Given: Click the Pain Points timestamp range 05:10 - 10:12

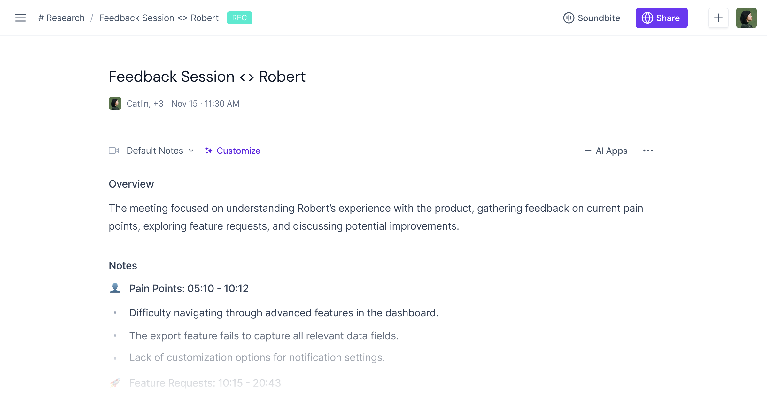Looking at the screenshot, I should pos(218,288).
